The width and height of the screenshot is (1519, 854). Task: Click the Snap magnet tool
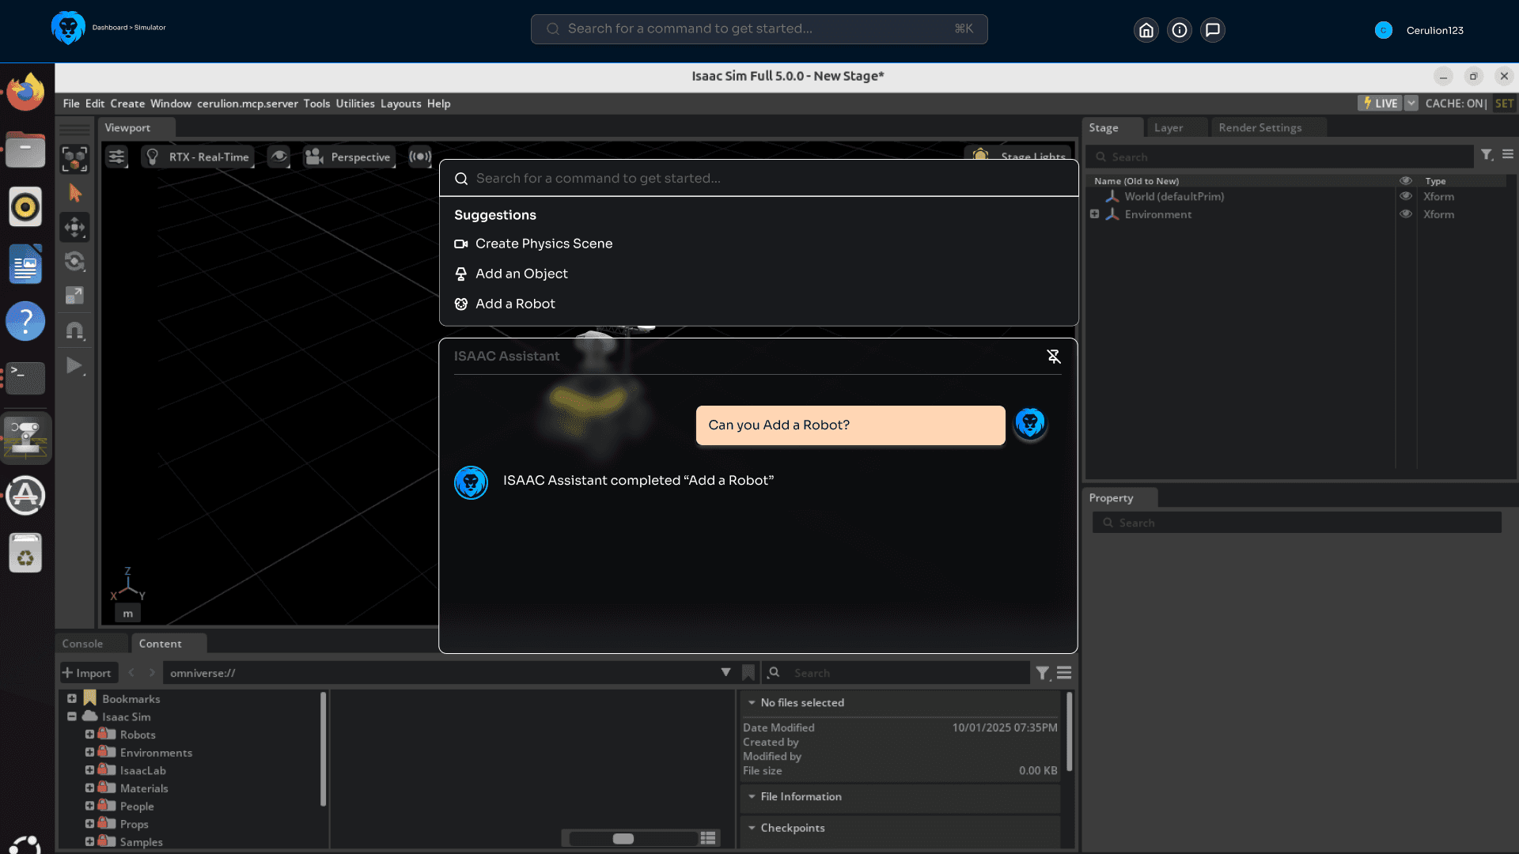point(74,331)
